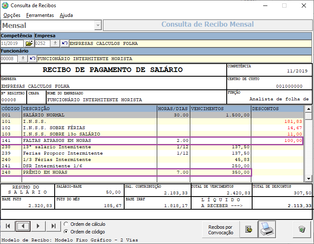Click the Funcionário undo arrow icon
This screenshot has width=314, height=244.
click(33, 58)
